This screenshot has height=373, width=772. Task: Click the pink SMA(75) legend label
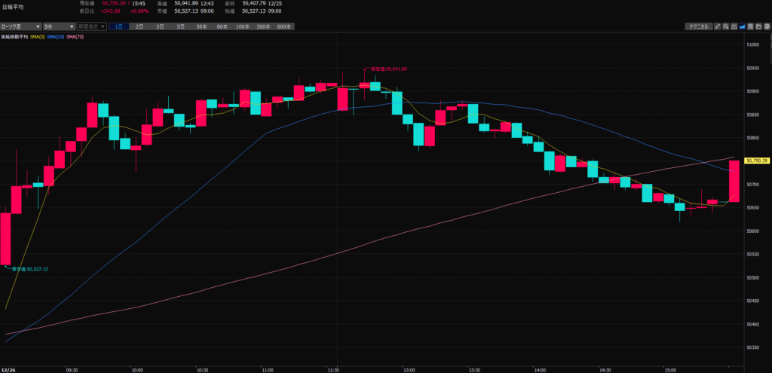tap(75, 35)
